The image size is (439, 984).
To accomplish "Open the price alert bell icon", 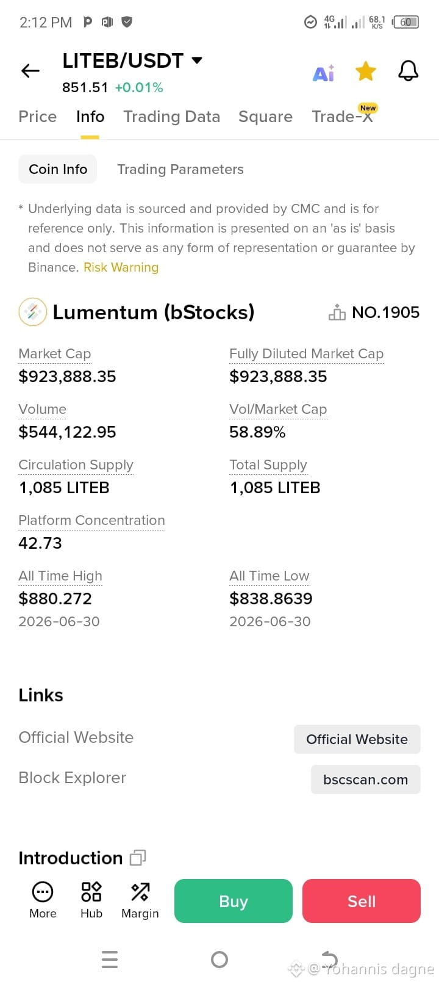I will click(409, 71).
